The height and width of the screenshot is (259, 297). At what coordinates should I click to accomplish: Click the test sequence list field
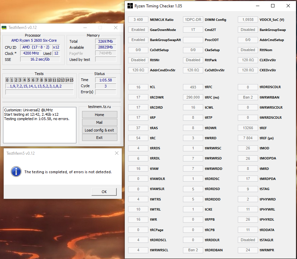(39, 86)
